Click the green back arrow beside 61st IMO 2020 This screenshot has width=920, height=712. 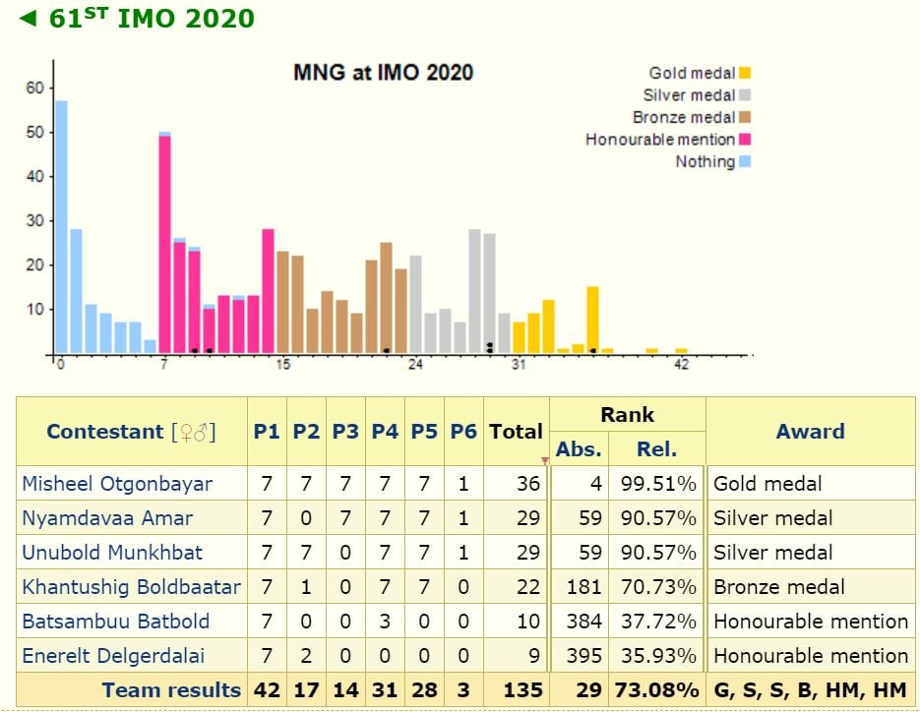(x=28, y=19)
